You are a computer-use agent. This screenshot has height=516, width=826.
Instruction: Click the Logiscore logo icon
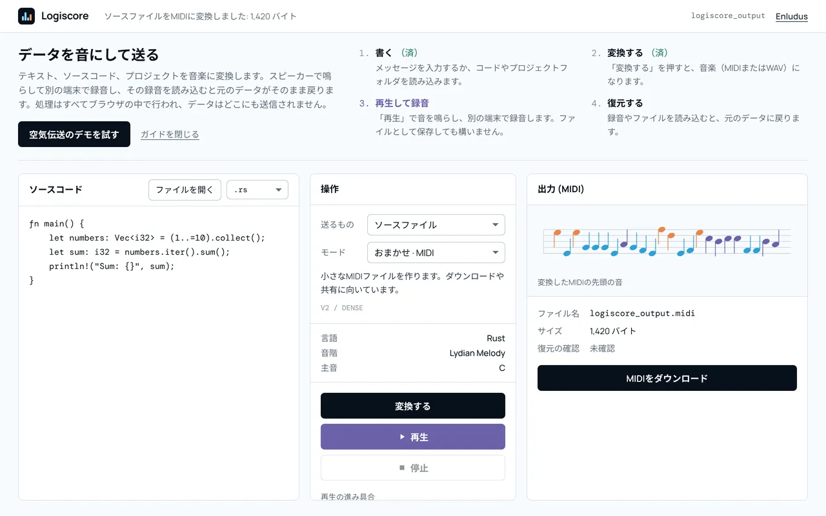point(26,16)
